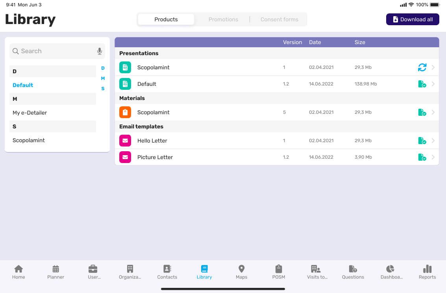Click pink envelope icon for Picture Letter

[125, 157]
